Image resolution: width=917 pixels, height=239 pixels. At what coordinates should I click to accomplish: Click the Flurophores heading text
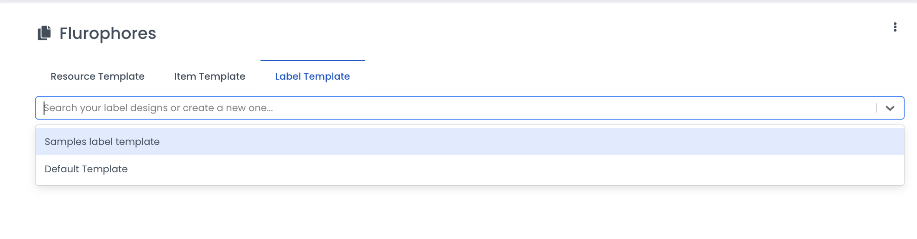pyautogui.click(x=108, y=33)
